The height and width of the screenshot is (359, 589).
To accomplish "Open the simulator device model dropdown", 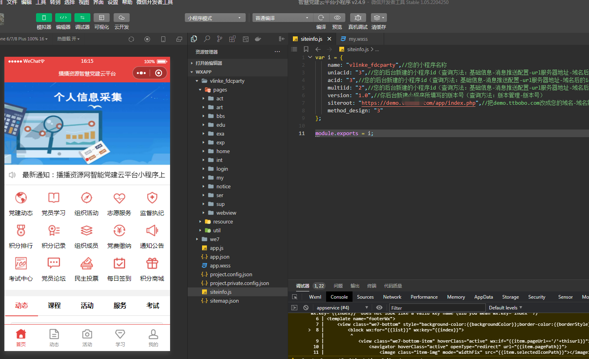I will tap(24, 39).
